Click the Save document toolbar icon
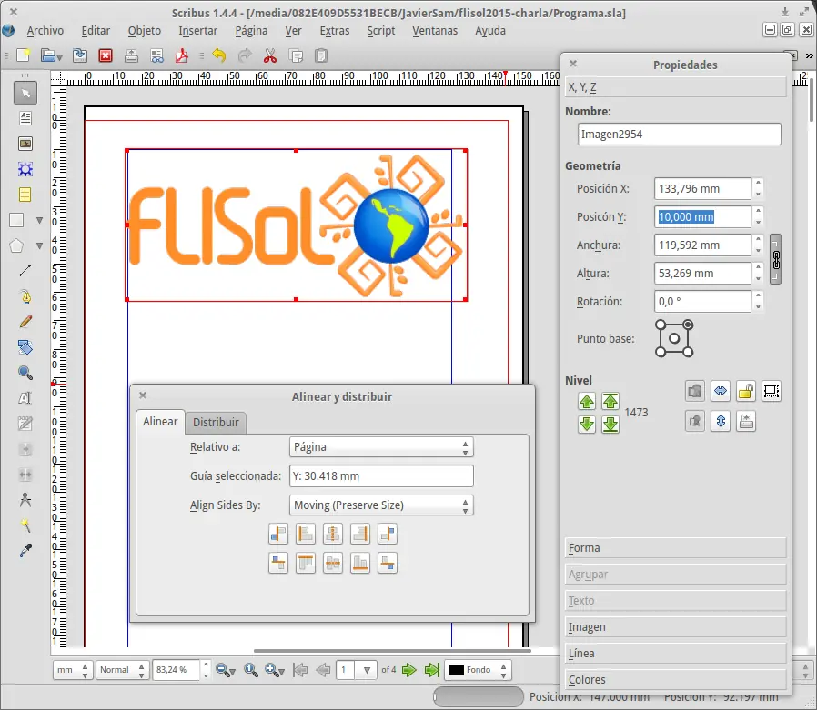This screenshot has width=817, height=710. 80,55
